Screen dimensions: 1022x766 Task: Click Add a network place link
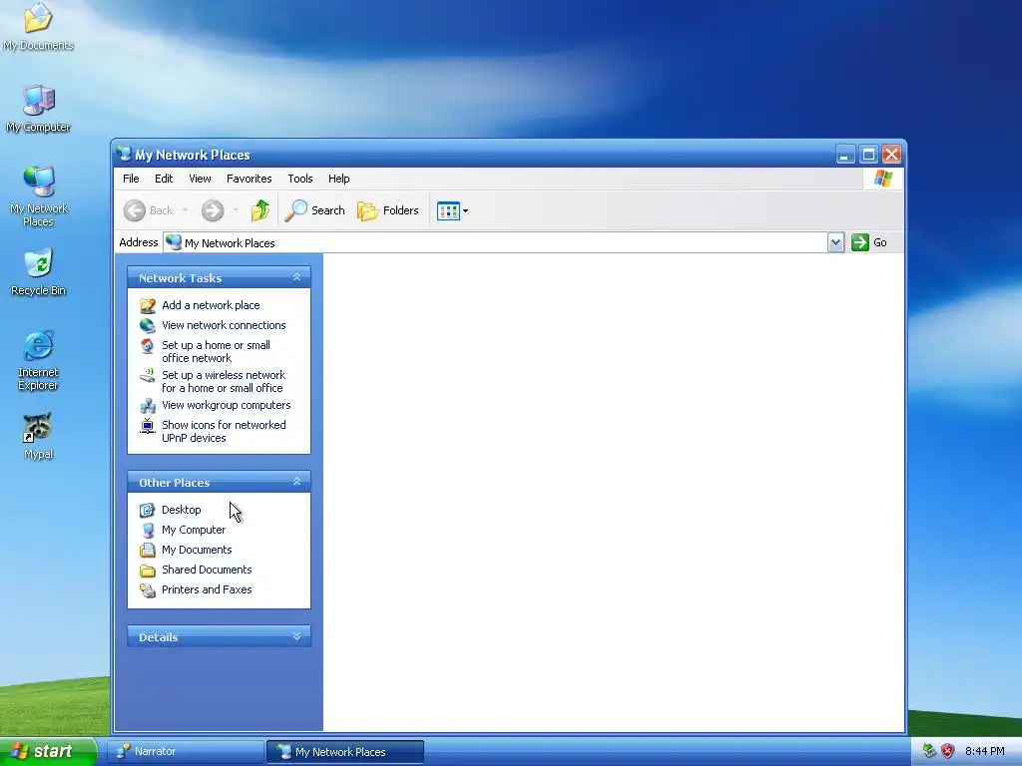click(x=211, y=305)
